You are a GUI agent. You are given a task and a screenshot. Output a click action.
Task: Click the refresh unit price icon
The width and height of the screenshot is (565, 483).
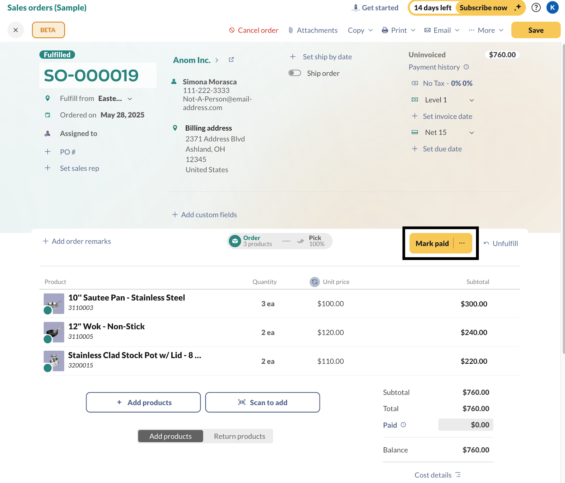314,282
